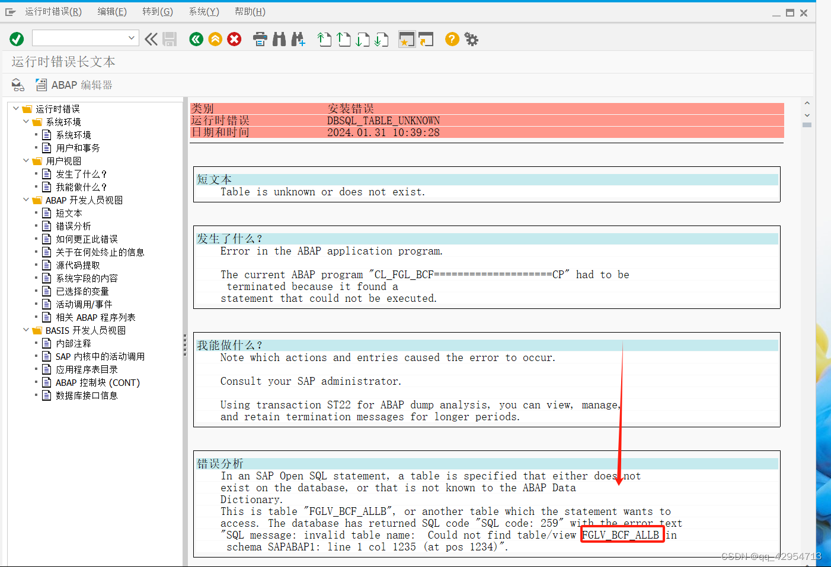Click the Create Shortcut star icon
This screenshot has height=567, width=831.
407,39
